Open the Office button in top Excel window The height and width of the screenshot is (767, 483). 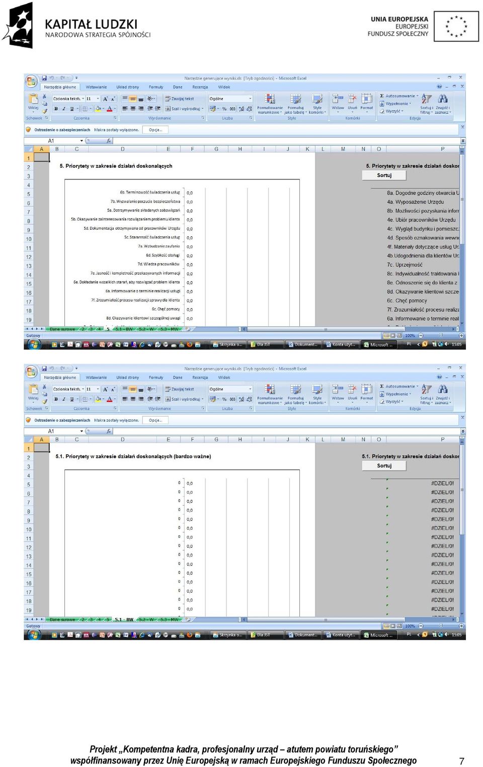(31, 81)
